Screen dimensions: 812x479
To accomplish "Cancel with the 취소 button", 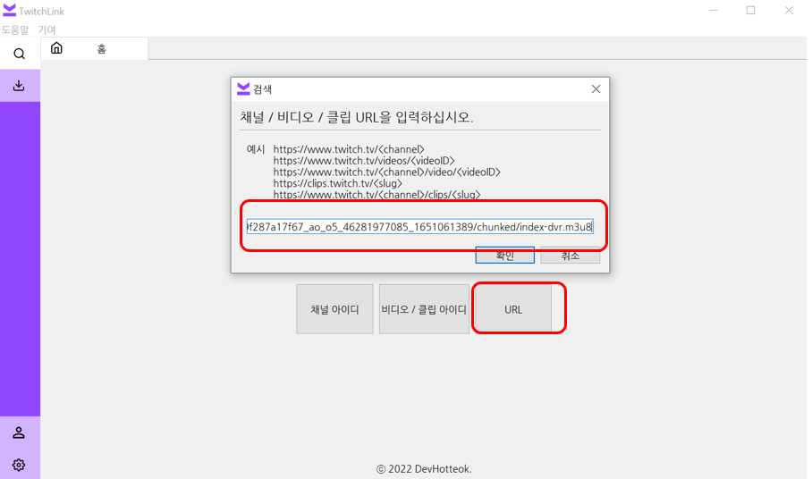I will click(571, 256).
